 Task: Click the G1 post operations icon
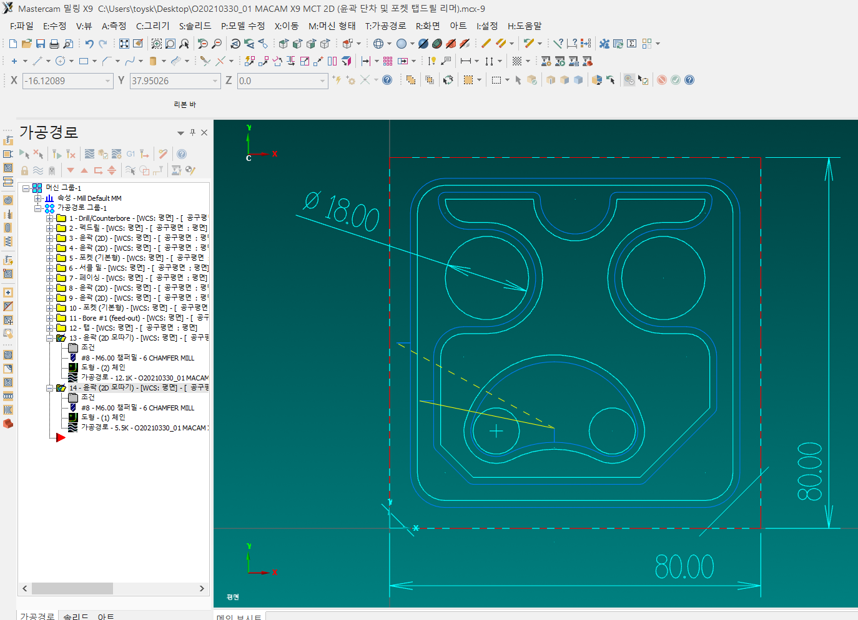point(131,154)
